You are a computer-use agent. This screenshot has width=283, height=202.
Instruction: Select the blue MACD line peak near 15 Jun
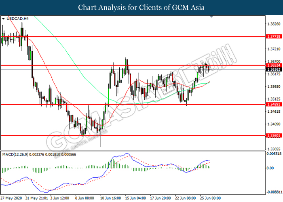127,154
